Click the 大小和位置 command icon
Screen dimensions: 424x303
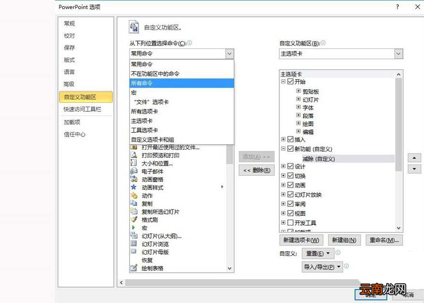pos(133,163)
